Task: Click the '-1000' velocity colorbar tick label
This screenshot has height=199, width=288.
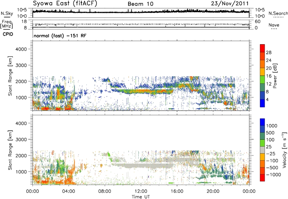Action: (273, 175)
